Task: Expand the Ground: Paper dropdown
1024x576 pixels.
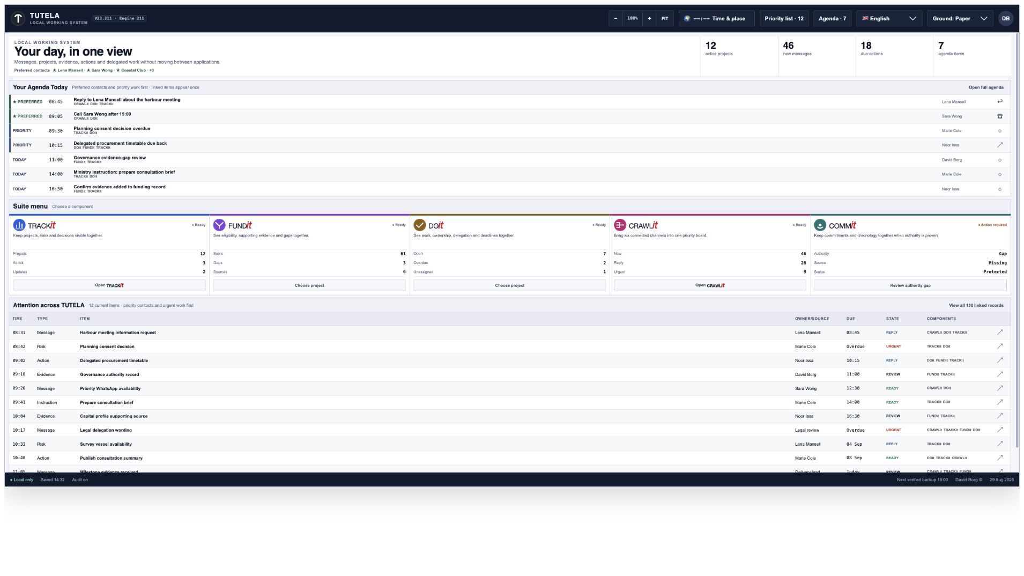Action: pos(960,19)
